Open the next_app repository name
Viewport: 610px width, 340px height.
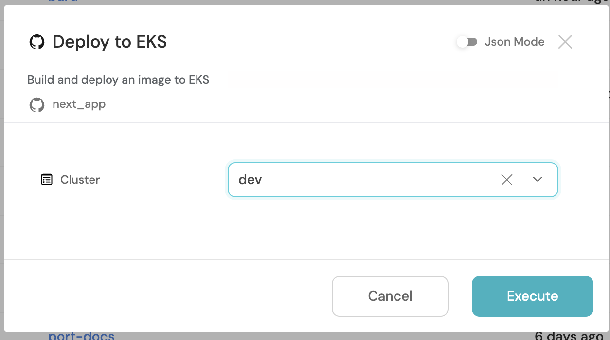pos(79,104)
